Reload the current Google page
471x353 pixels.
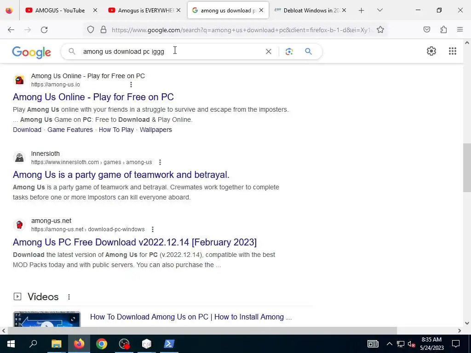pyautogui.click(x=44, y=30)
